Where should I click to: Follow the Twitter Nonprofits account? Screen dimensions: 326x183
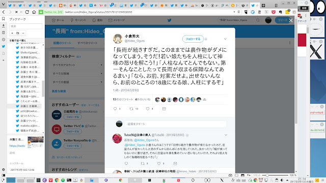[x=72, y=146]
